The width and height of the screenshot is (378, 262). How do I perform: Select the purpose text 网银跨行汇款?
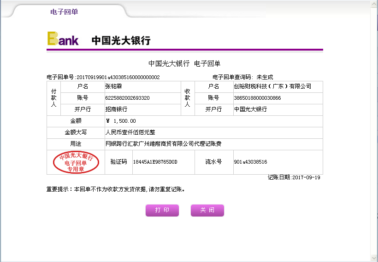pyautogui.click(x=122, y=144)
